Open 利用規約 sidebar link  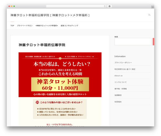(118, 102)
